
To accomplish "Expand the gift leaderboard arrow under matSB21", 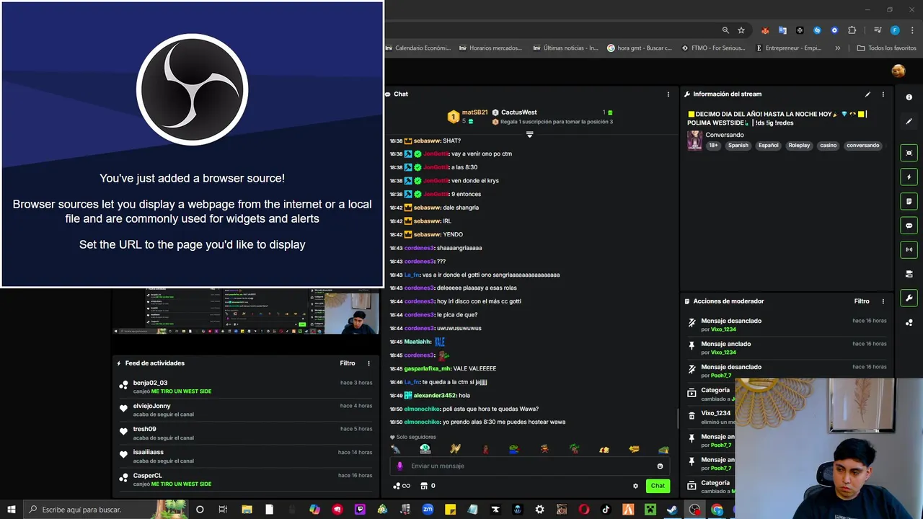I will pyautogui.click(x=529, y=135).
